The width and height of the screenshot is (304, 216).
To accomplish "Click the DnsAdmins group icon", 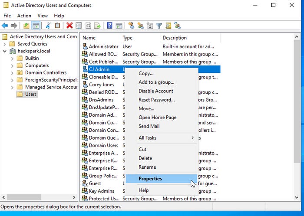I will tap(85, 100).
